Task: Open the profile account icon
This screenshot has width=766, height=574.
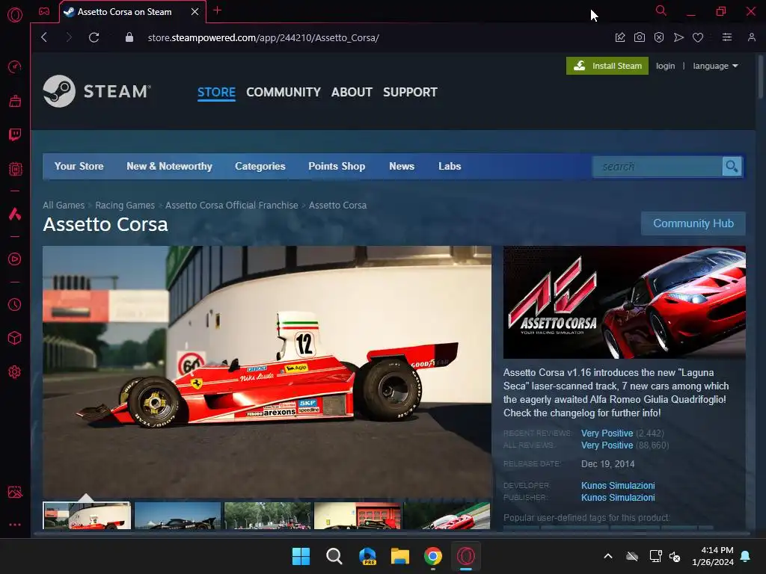Action: pyautogui.click(x=751, y=37)
